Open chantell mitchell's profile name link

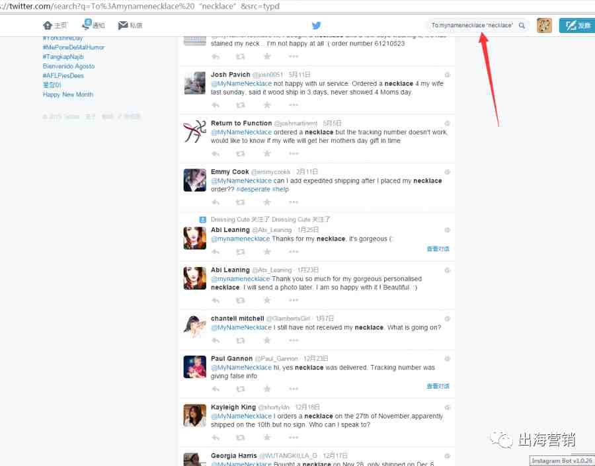pyautogui.click(x=237, y=319)
